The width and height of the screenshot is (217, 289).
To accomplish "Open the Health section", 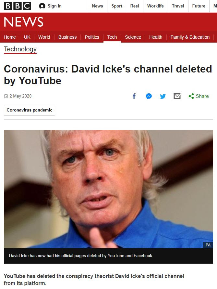I will point(156,37).
